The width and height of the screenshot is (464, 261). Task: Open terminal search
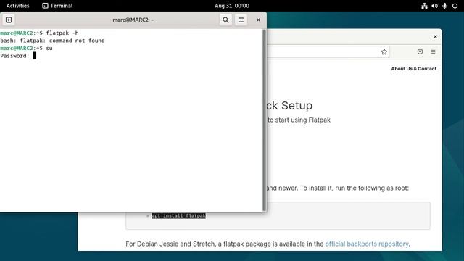coord(225,20)
